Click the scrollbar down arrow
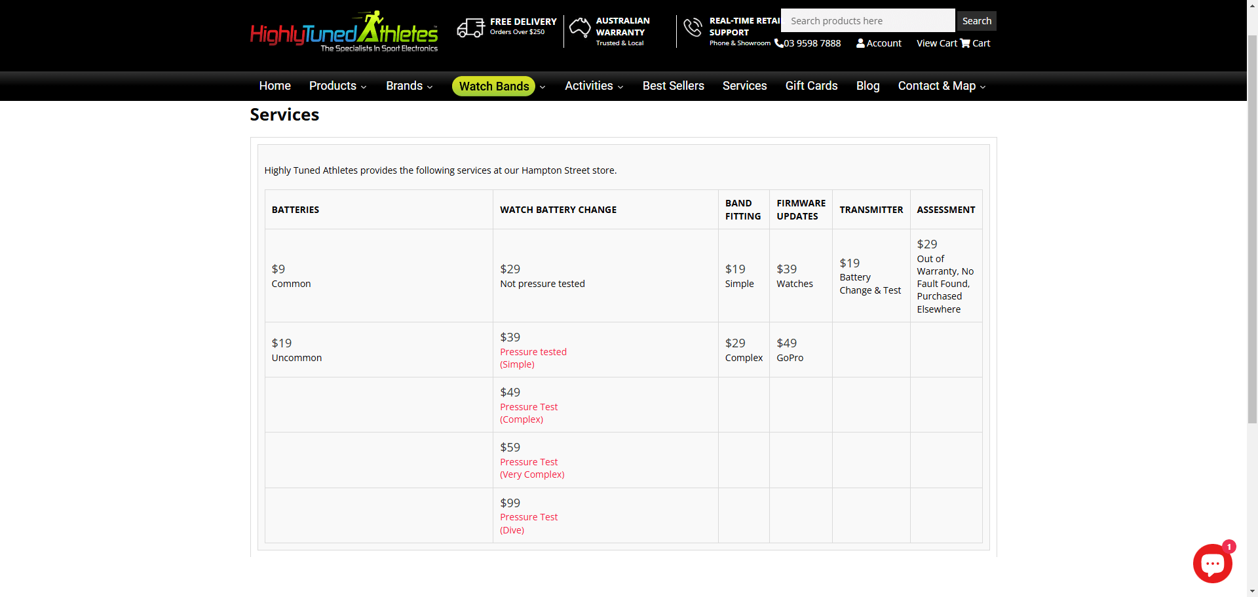This screenshot has height=597, width=1258. [x=1253, y=590]
